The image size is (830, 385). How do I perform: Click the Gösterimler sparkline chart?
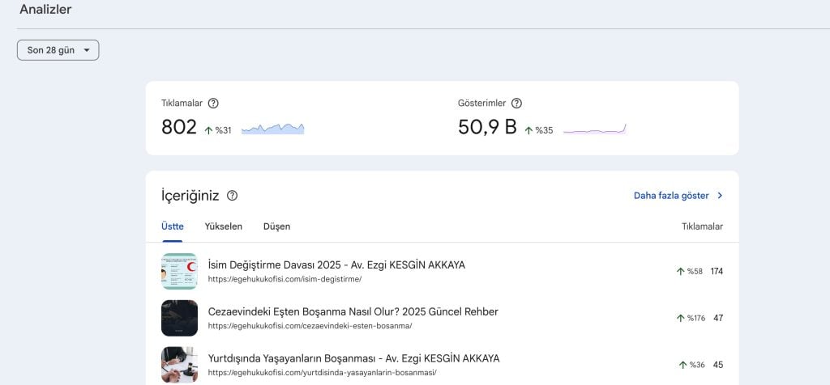(x=594, y=129)
